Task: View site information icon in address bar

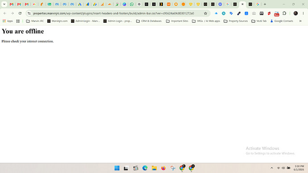Action: [29, 13]
